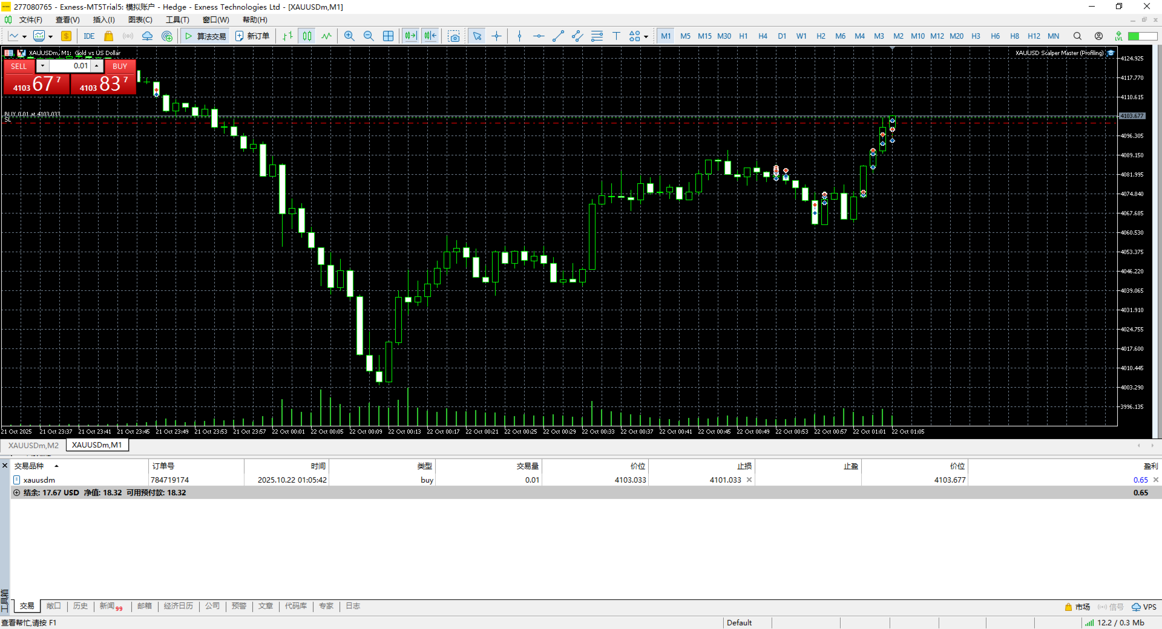Switch chart to candlestick view
The width and height of the screenshot is (1162, 629).
pyautogui.click(x=307, y=36)
